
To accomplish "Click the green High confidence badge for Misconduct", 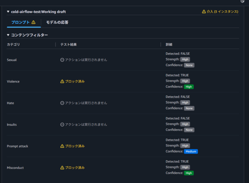I will [x=189, y=173].
